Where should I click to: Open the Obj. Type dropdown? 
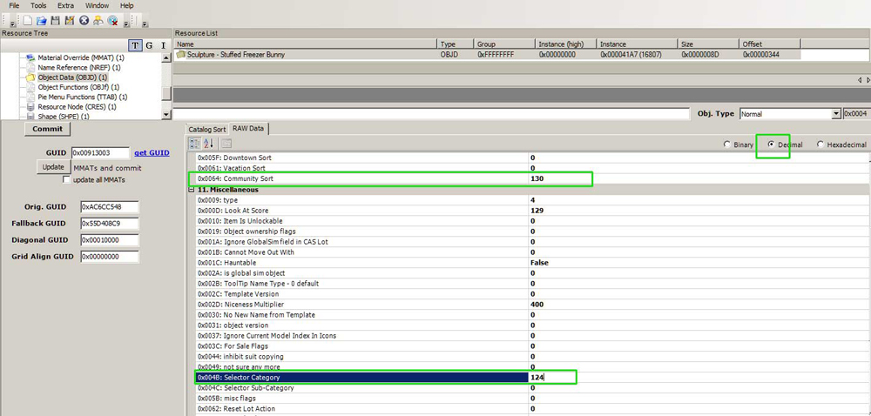click(x=836, y=114)
